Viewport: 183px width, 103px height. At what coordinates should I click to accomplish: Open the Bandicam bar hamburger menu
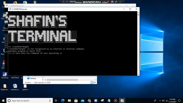(x=63, y=2)
